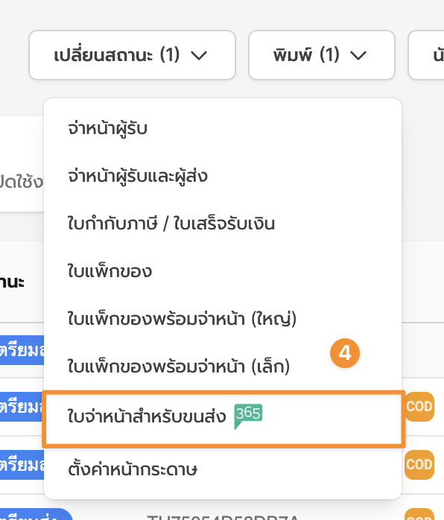
Task: Click the green 365 speech-bubble badge
Action: point(248,416)
